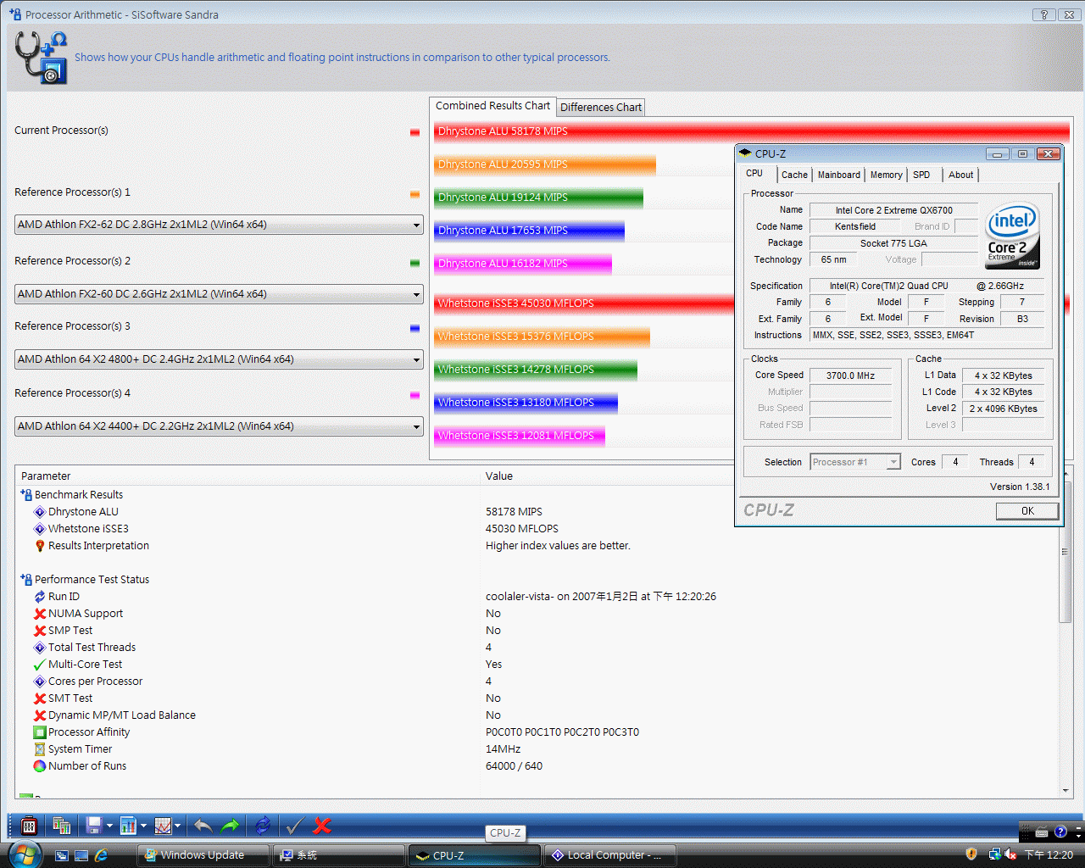
Task: Switch to Differences Chart tab
Action: (601, 108)
